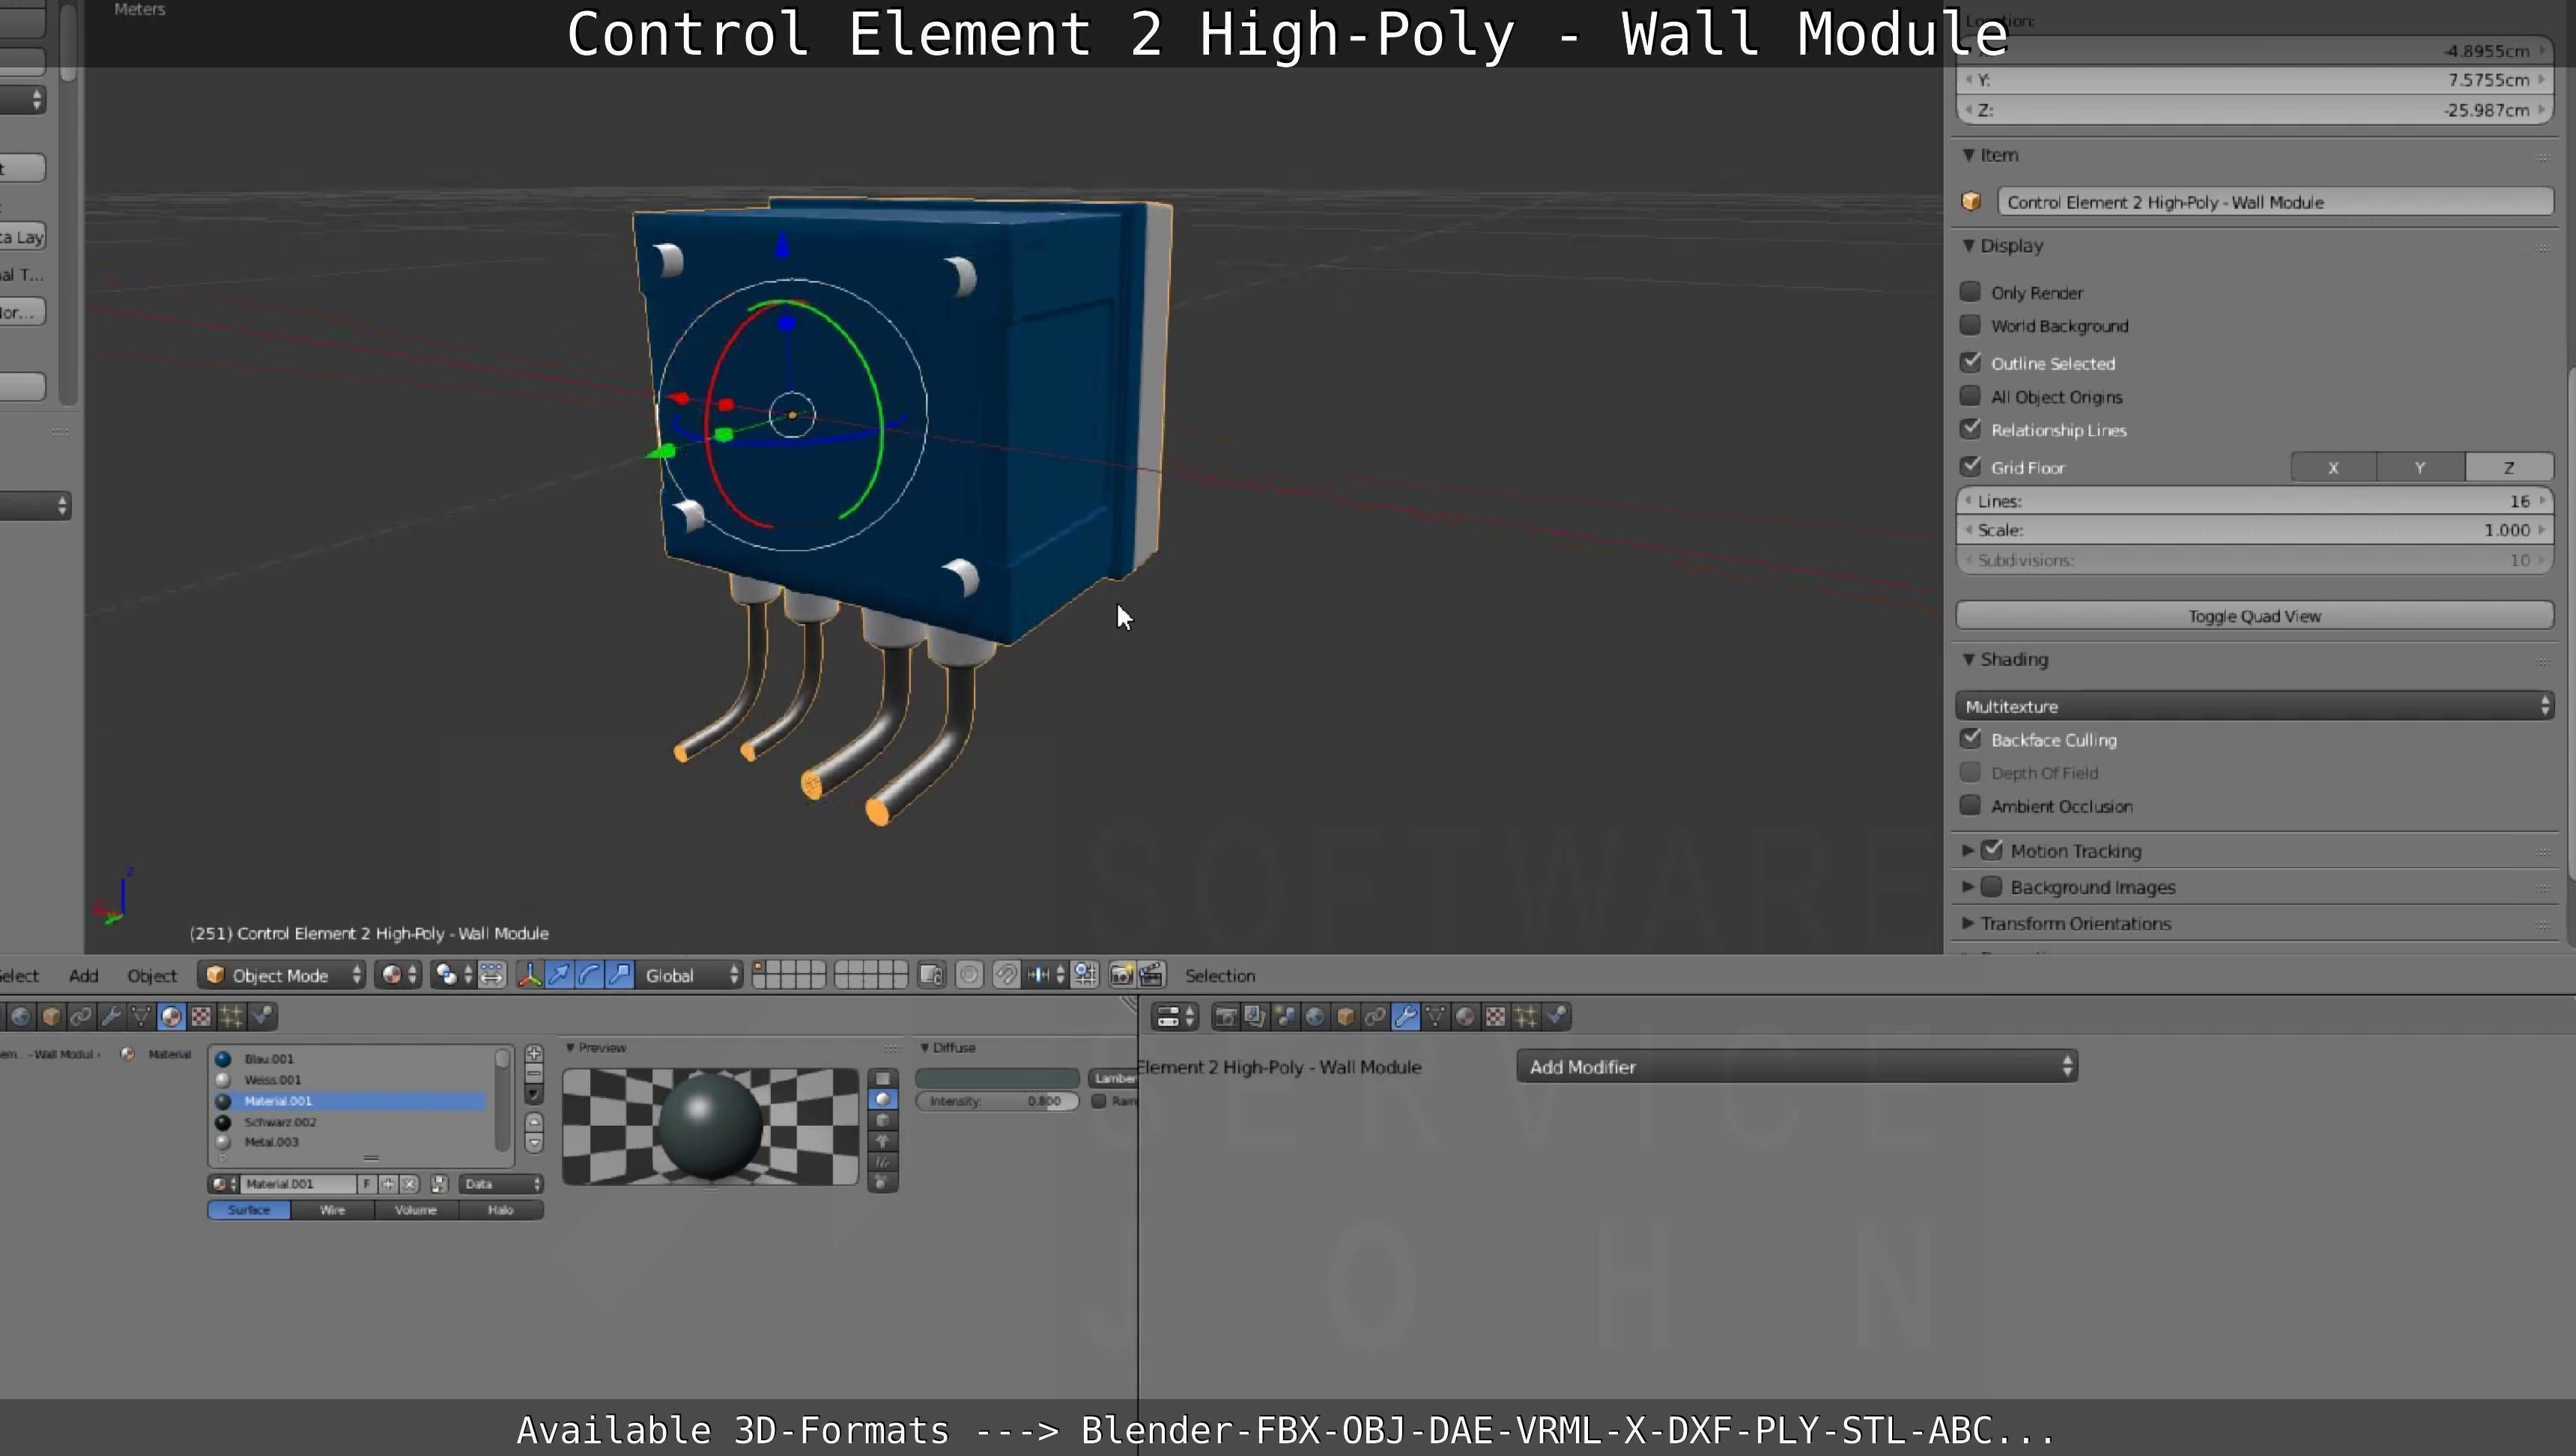The height and width of the screenshot is (1456, 2576).
Task: Open World tab in right properties editor
Action: (1315, 1017)
